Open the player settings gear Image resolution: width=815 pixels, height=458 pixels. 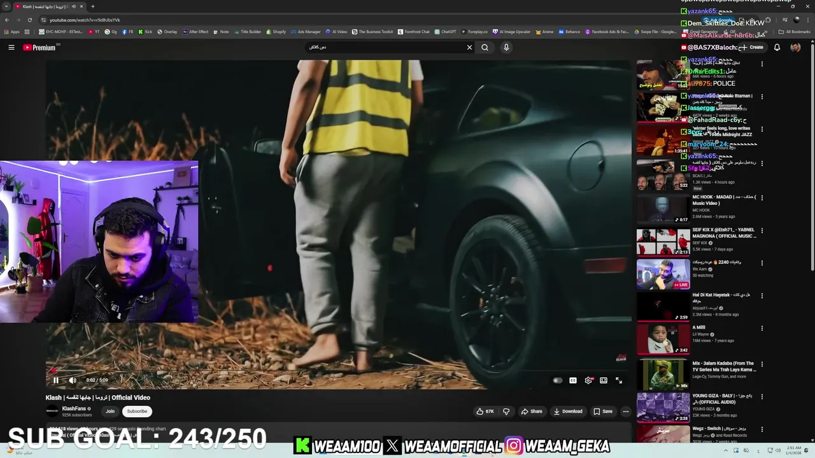pyautogui.click(x=588, y=380)
